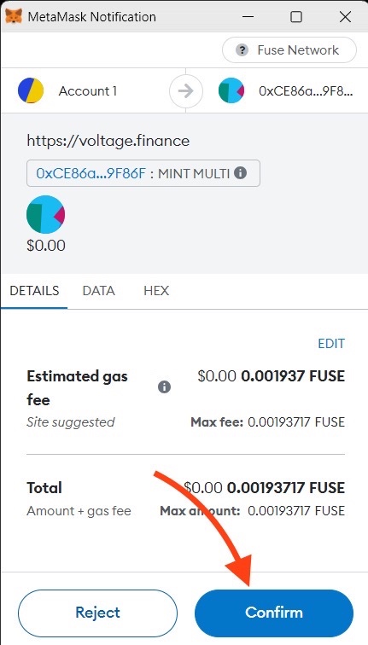This screenshot has width=368, height=645.
Task: Click the recipient 0xCE86a avatar icon in header
Action: [x=231, y=90]
